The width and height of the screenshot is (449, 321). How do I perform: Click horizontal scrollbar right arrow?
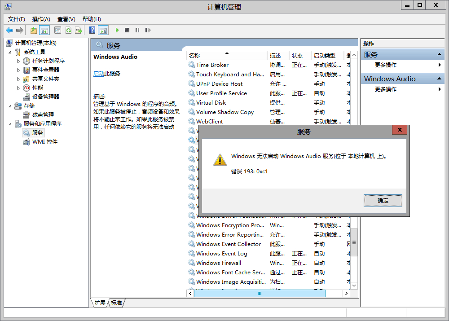[347, 294]
